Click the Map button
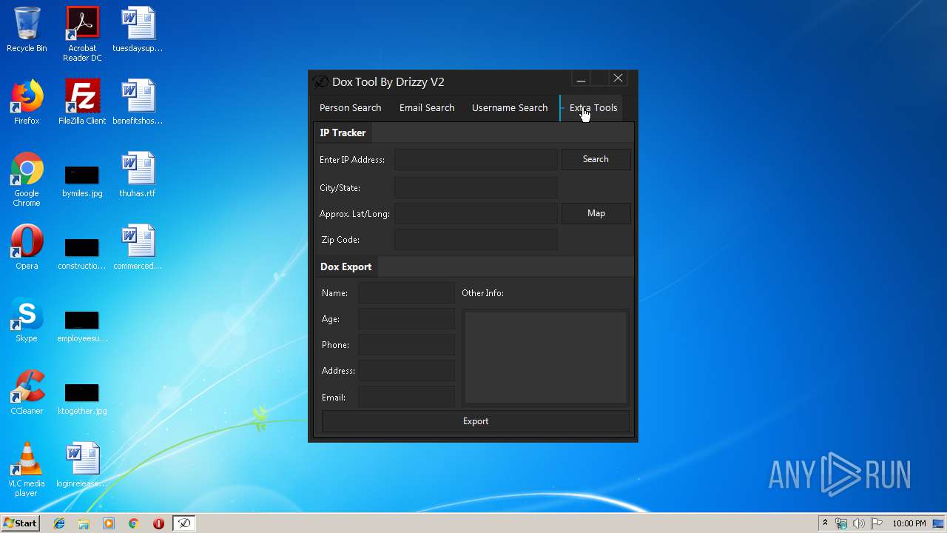 (x=596, y=213)
